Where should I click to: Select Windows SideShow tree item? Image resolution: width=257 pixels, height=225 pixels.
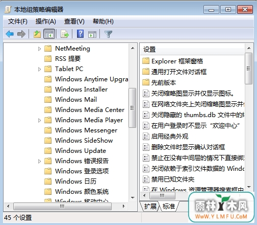tap(79, 141)
